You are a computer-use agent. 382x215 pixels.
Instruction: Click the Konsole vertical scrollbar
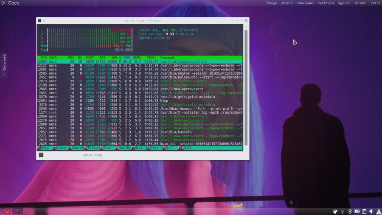tap(246, 85)
